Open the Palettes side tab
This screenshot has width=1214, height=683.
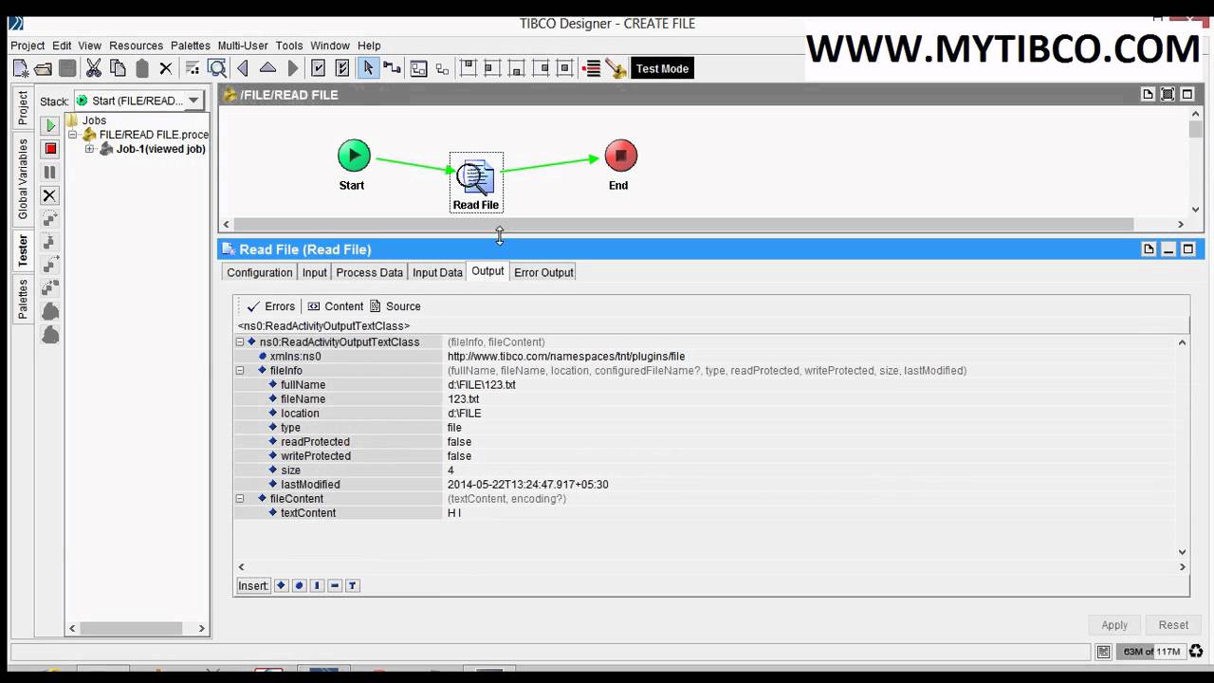coord(23,299)
